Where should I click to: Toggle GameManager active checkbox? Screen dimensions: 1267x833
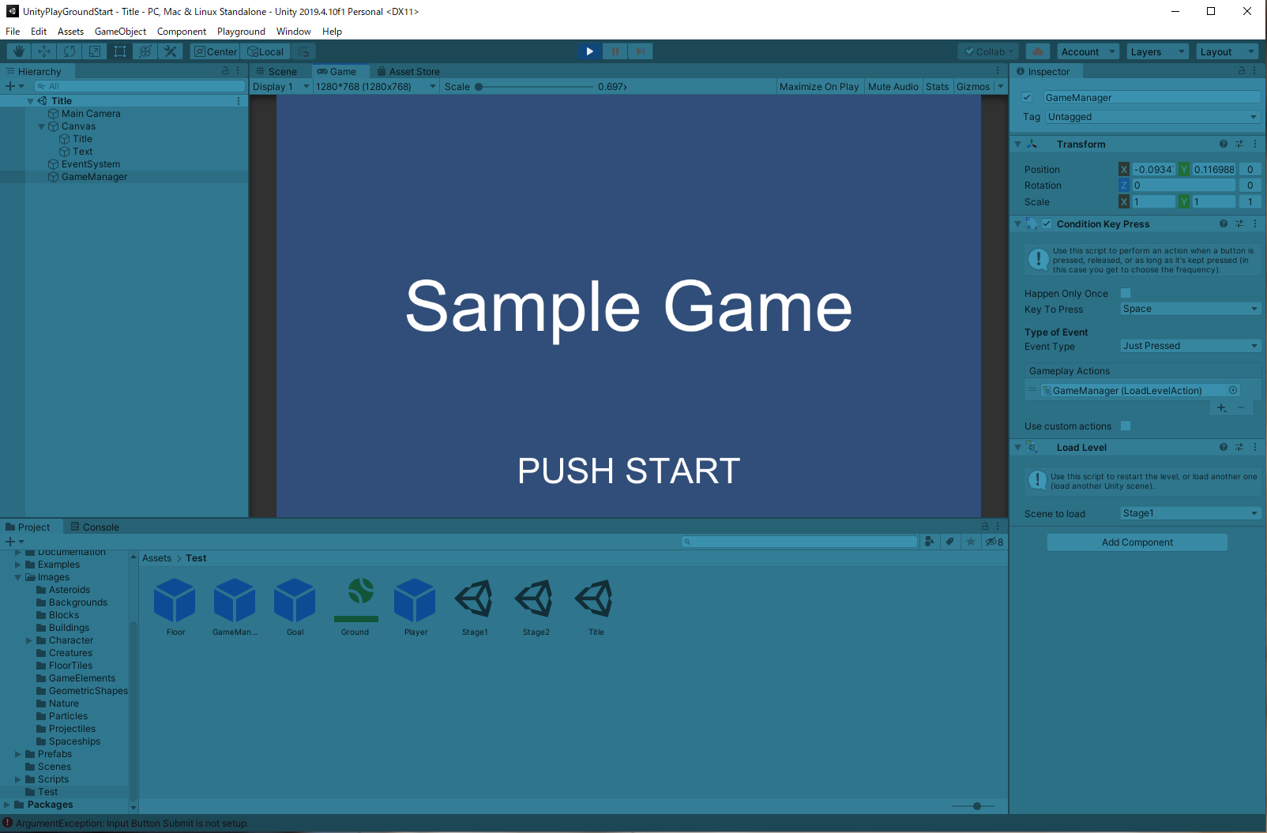(1027, 98)
